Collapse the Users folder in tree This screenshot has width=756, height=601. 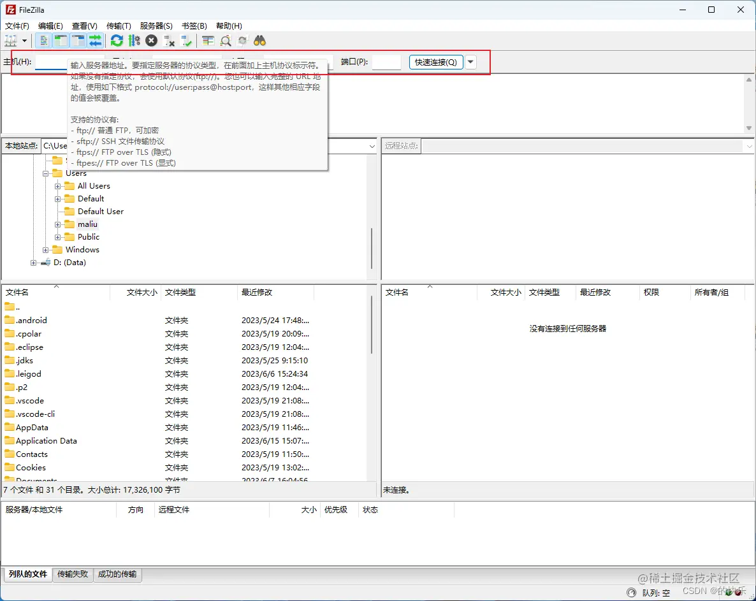(45, 173)
